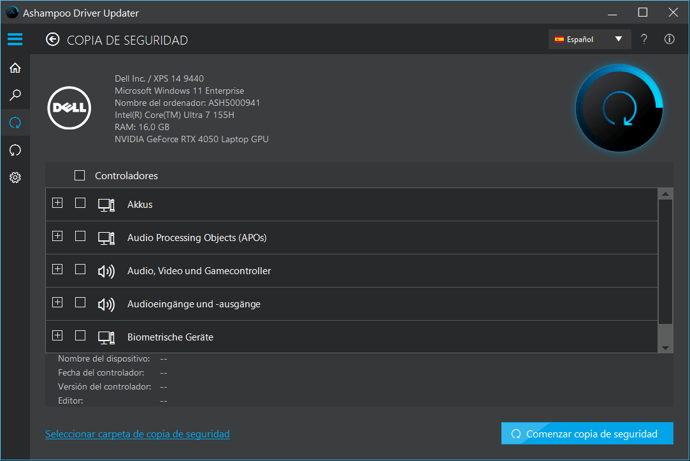Screen dimensions: 690x461
Task: Expand the Akkus category
Action: [57, 203]
